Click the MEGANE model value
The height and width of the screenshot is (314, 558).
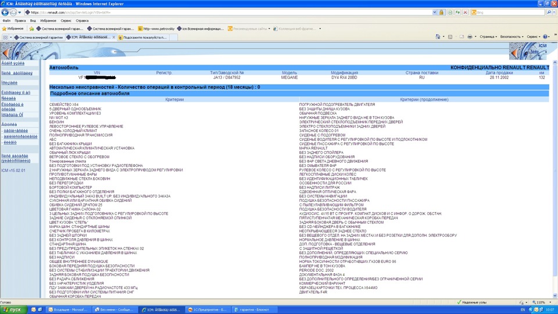(289, 77)
